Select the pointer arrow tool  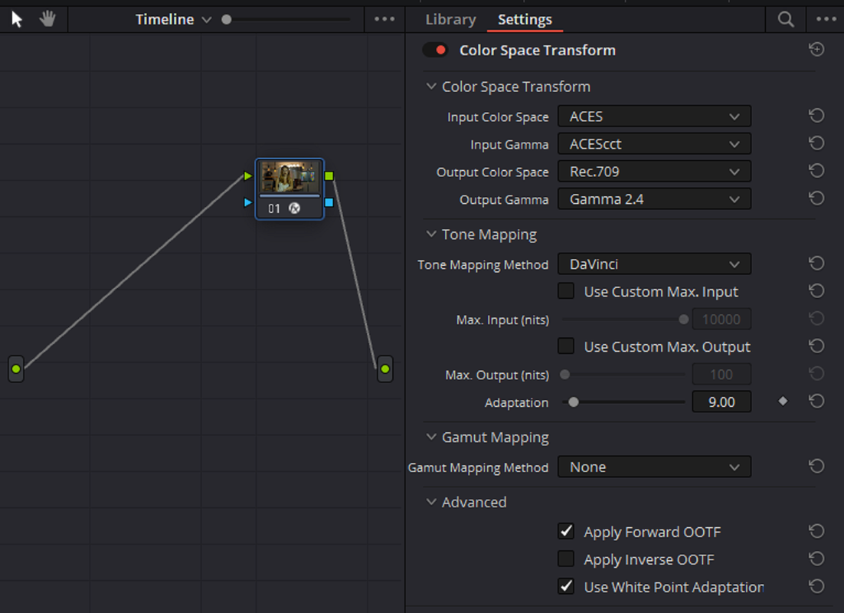click(17, 19)
